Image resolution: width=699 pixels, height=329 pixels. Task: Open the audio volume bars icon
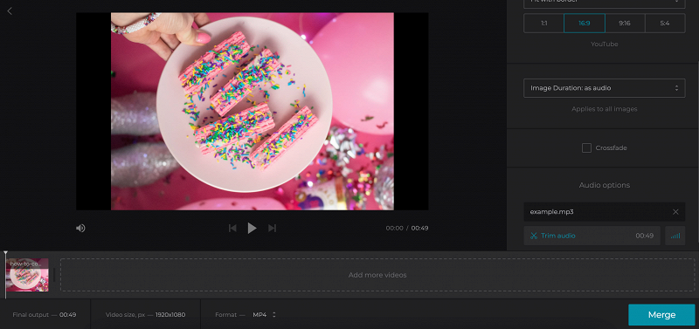(675, 236)
